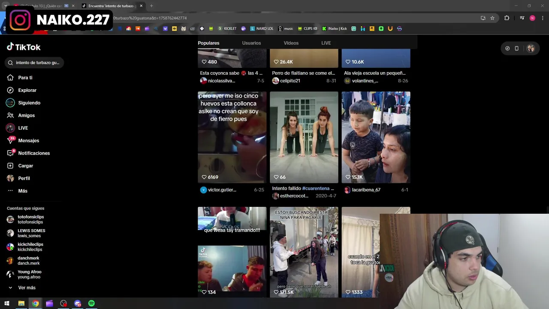Bookmark this page with the star icon
The height and width of the screenshot is (309, 549).
[492, 18]
